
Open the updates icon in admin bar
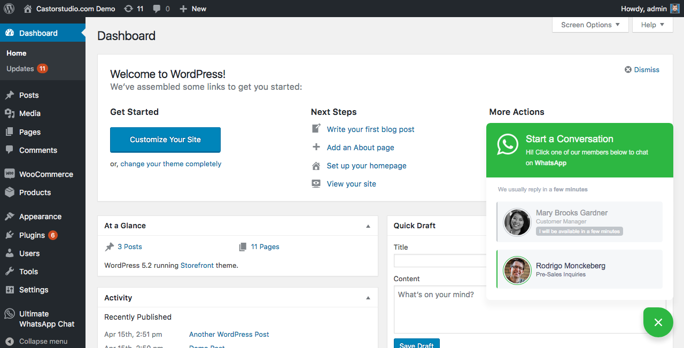point(128,9)
